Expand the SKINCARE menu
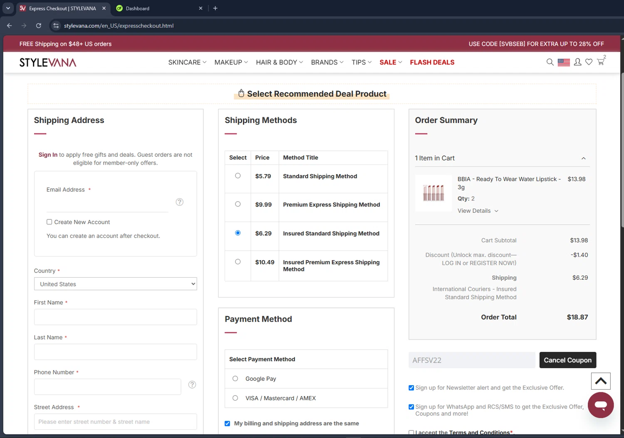Viewport: 624px width, 438px height. [187, 62]
